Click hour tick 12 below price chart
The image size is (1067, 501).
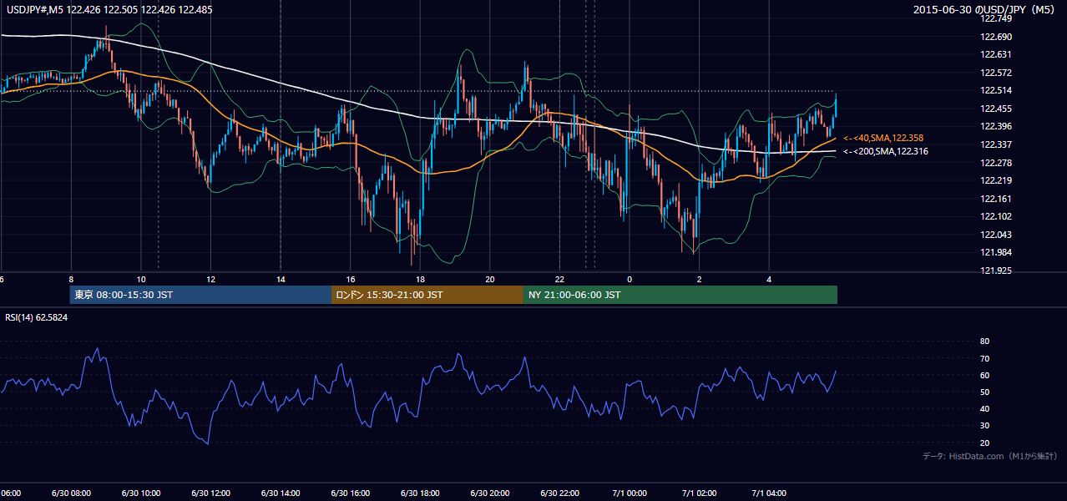pos(210,279)
